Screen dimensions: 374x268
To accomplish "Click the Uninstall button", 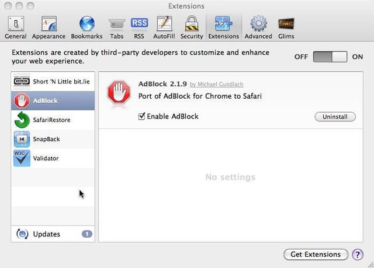I will (335, 117).
